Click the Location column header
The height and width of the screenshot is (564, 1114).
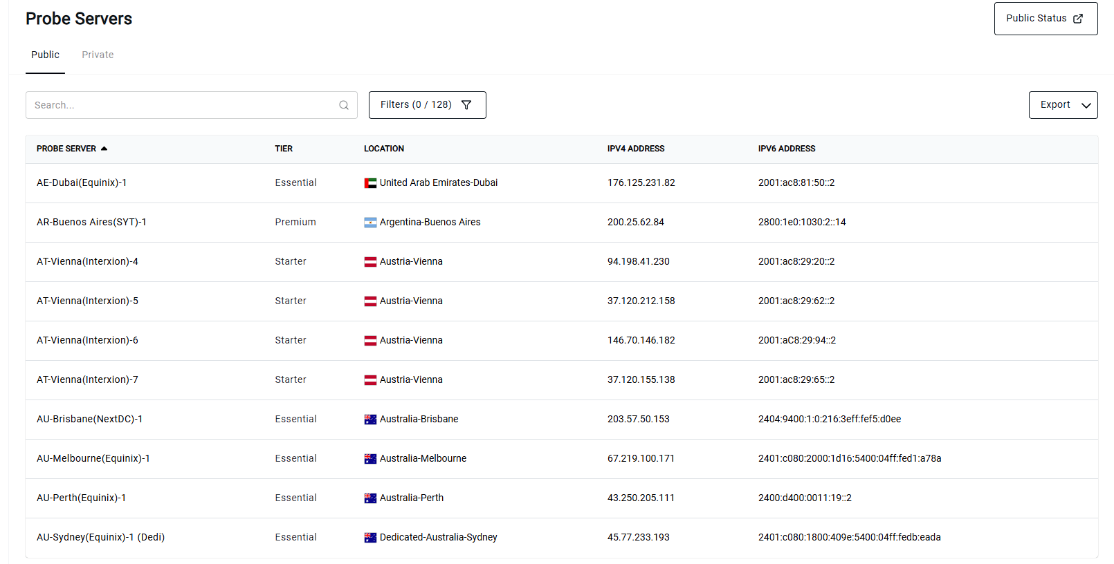coord(384,149)
